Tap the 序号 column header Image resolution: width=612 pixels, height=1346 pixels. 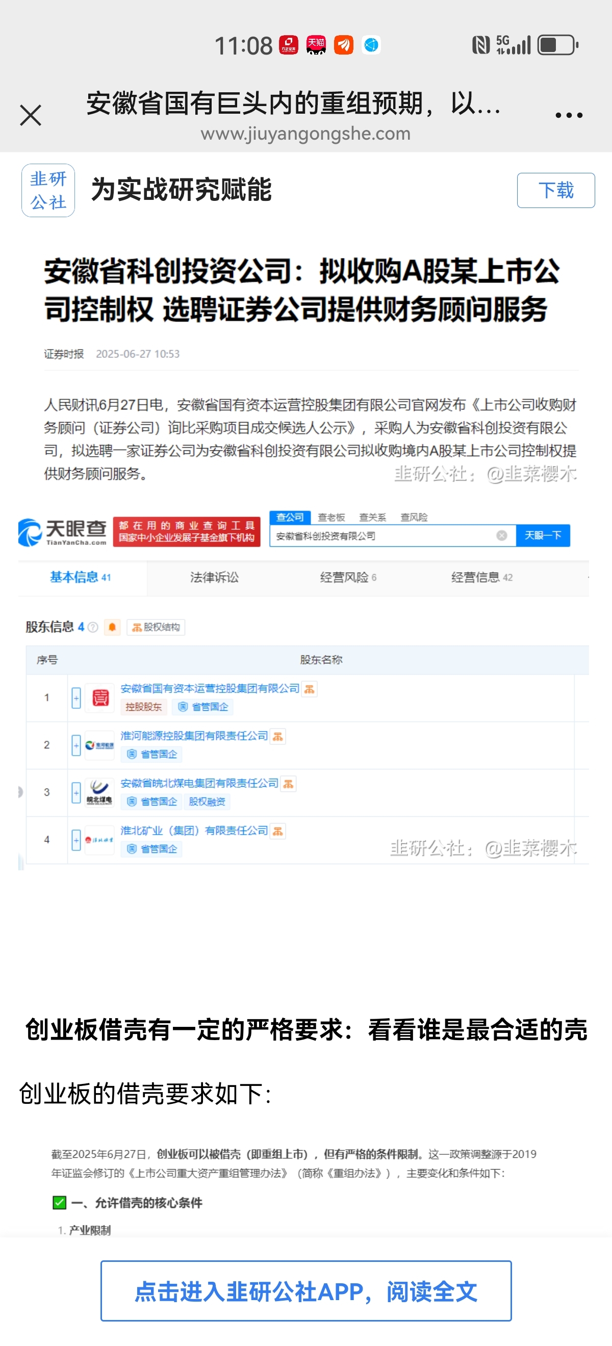(x=47, y=660)
